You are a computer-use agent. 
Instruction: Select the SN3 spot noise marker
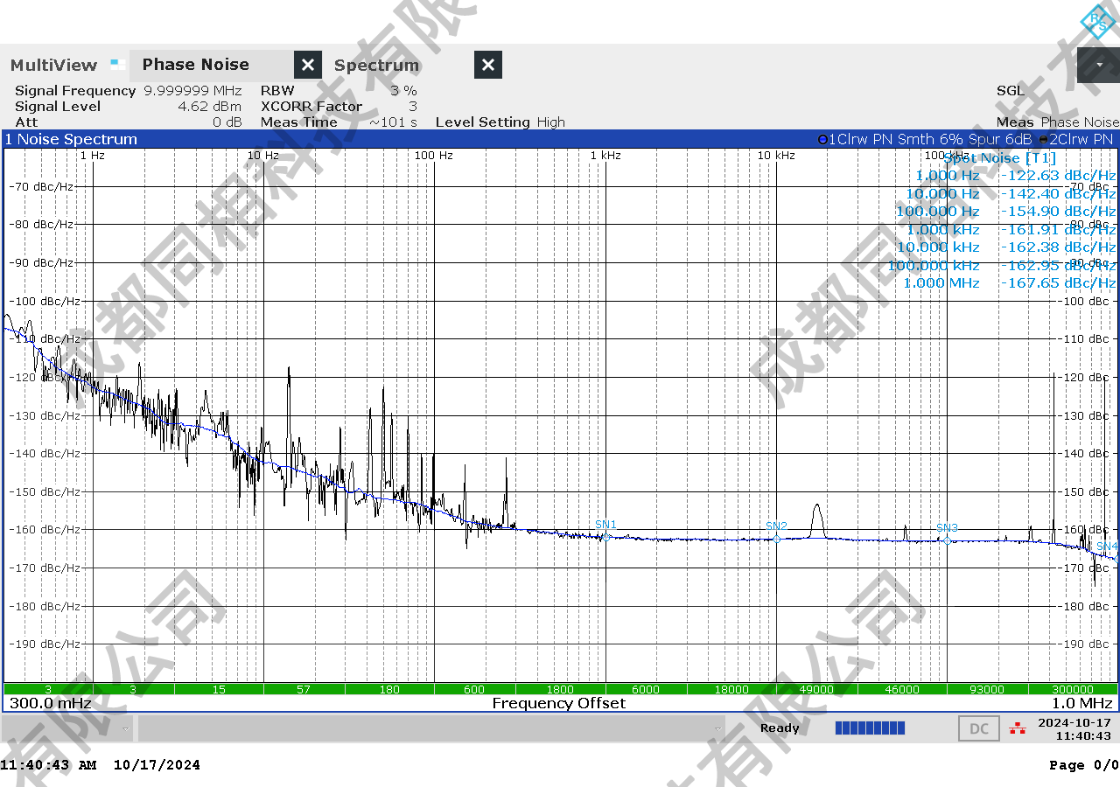(947, 540)
